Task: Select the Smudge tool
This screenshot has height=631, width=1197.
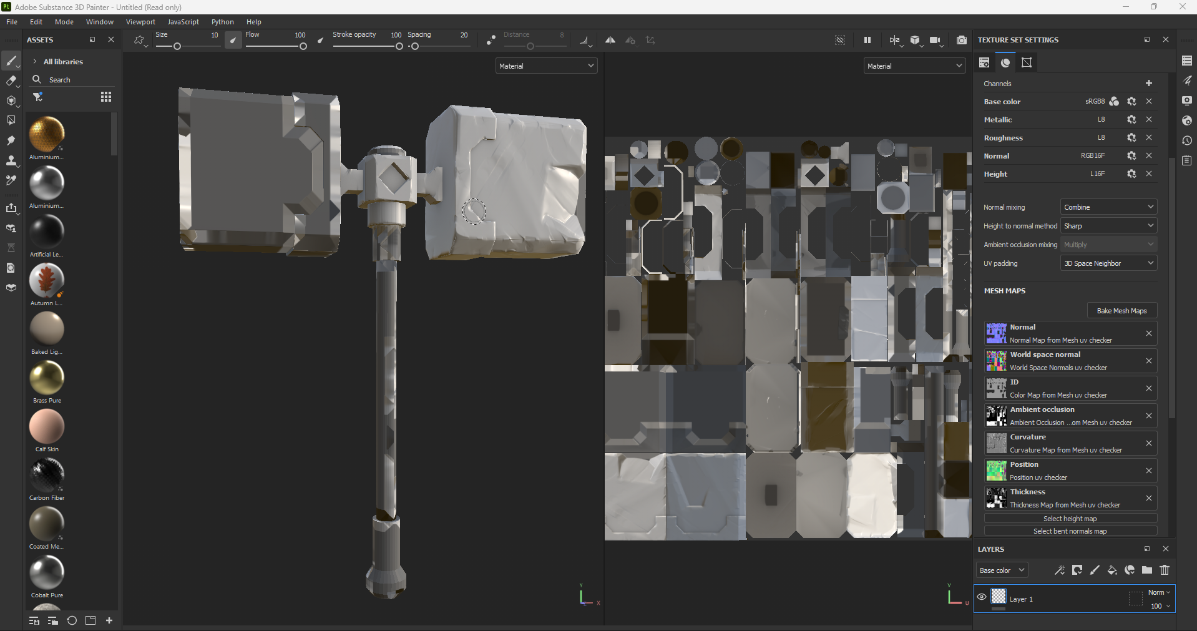Action: [11, 140]
